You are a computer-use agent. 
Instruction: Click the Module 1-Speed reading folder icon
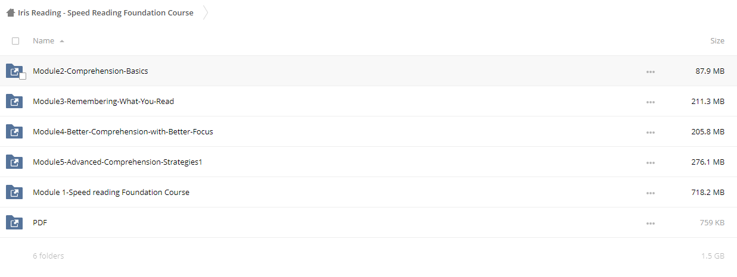pos(14,192)
